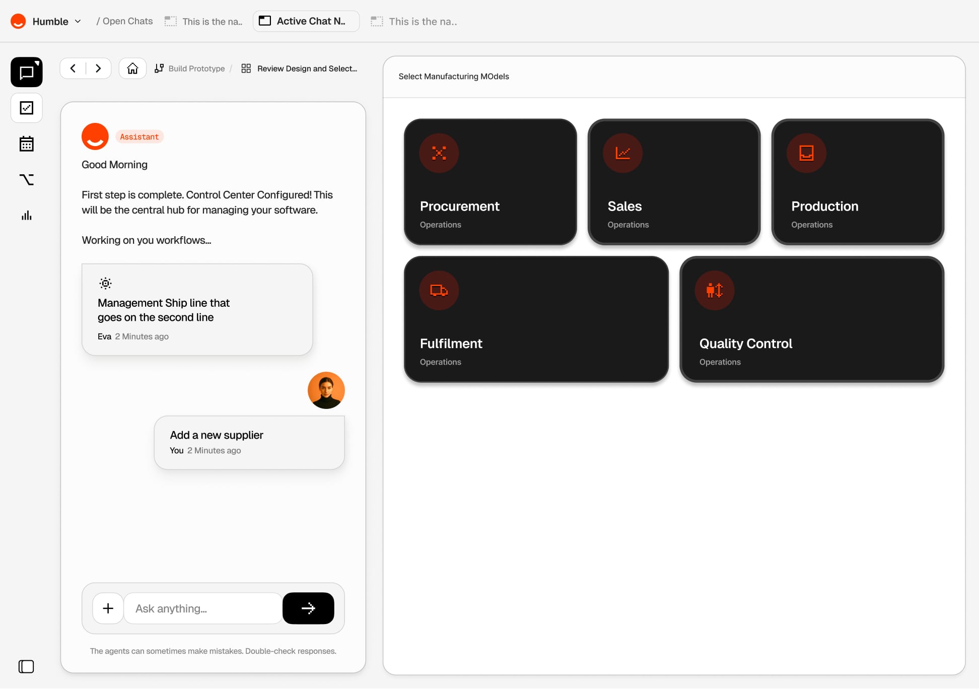Toggle the sidebar panel collapse icon
979x689 pixels.
tap(26, 667)
